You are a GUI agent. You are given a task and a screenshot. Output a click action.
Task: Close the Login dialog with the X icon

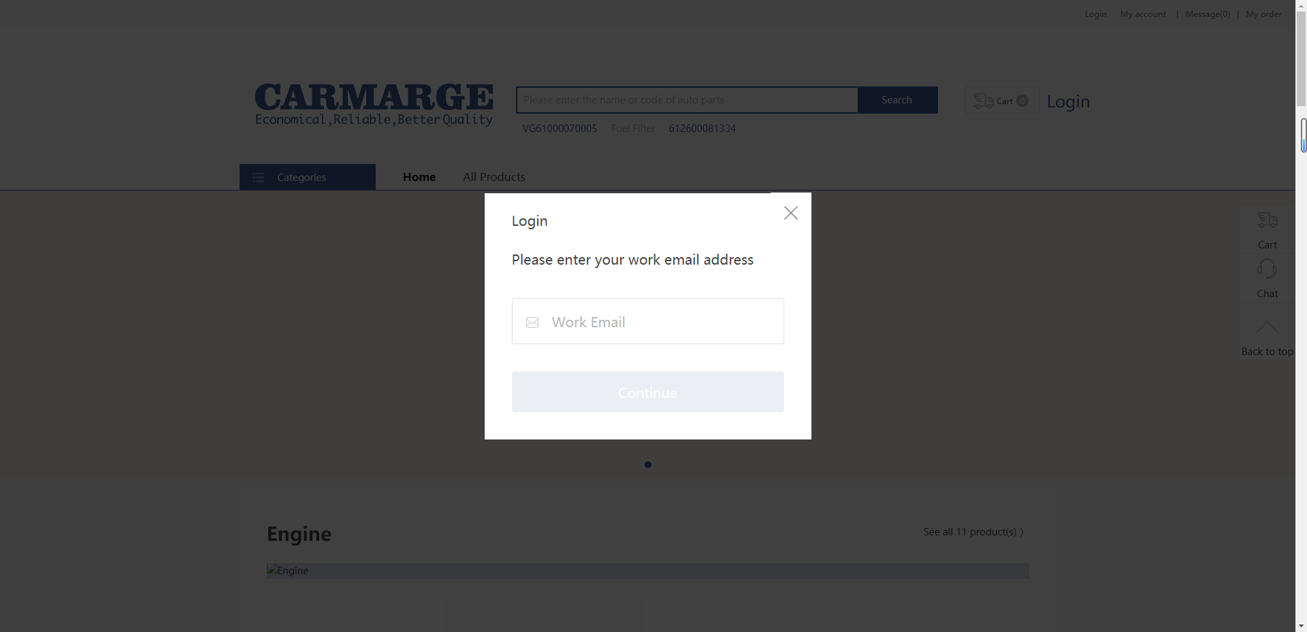[x=790, y=213]
